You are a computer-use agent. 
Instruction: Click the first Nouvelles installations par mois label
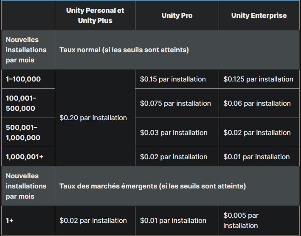(26, 50)
